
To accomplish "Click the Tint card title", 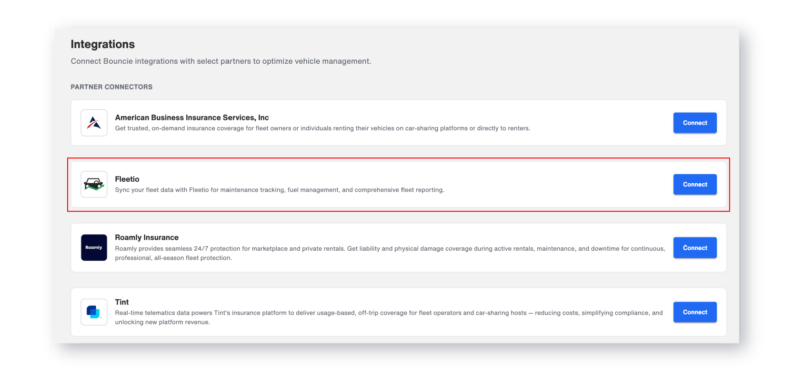I will [122, 302].
